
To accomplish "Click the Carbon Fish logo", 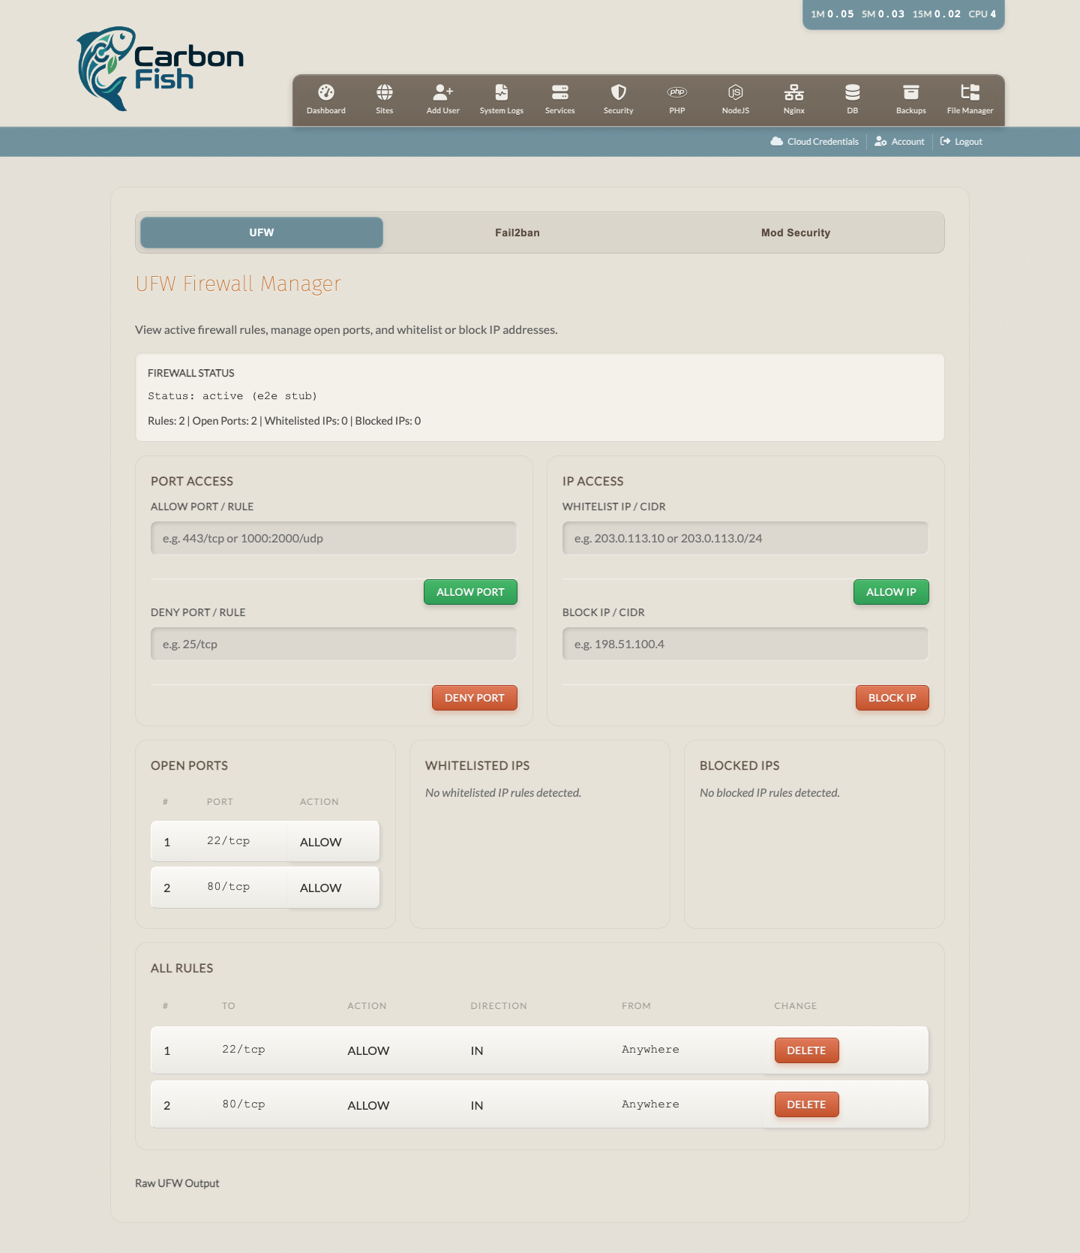I will click(x=160, y=69).
